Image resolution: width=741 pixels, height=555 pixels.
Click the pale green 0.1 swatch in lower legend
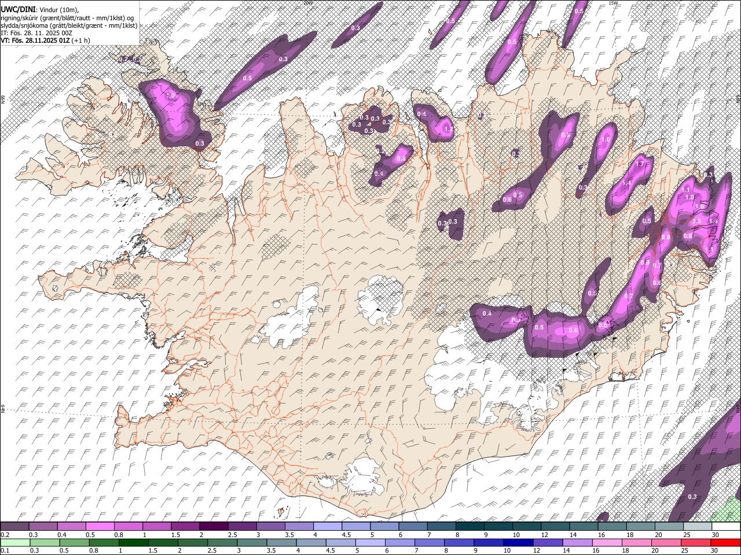[14, 543]
